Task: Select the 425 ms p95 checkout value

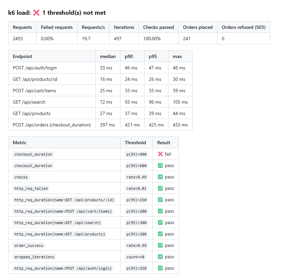Action: 156,125
